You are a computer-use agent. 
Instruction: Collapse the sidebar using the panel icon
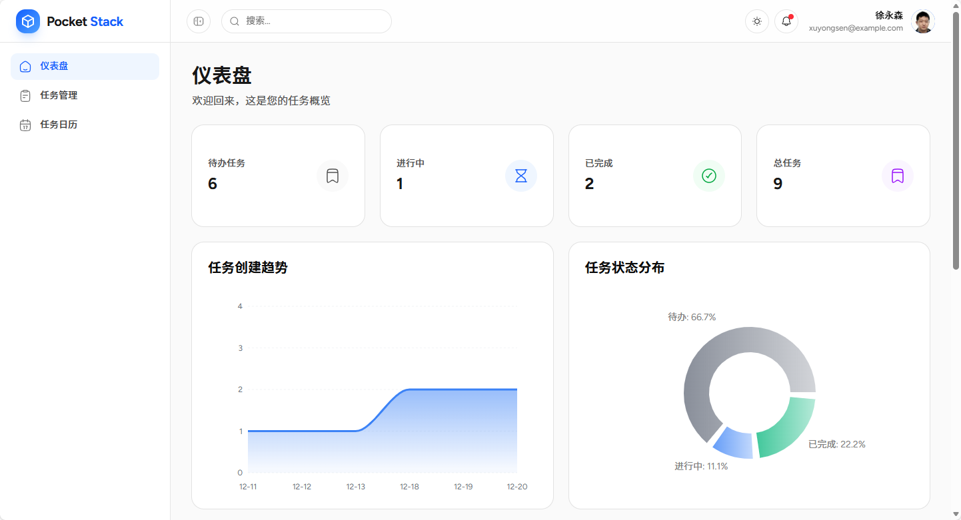coord(198,21)
